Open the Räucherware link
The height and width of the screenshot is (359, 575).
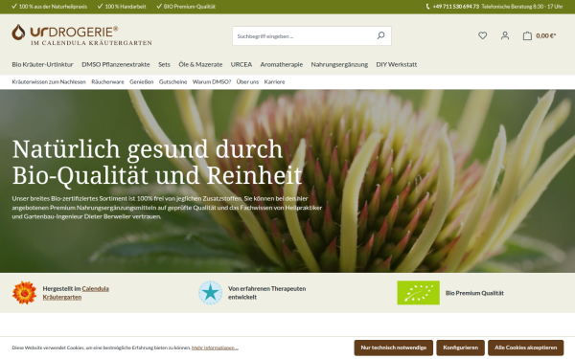coord(107,81)
